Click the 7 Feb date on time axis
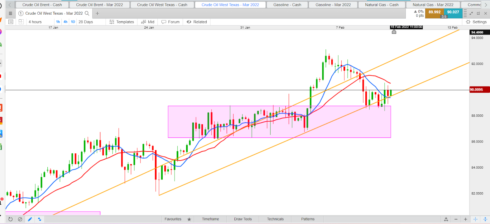Screen dimensions: 490x224 (x=340, y=27)
